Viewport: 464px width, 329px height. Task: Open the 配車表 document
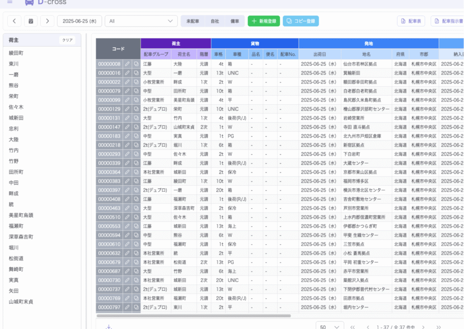411,21
